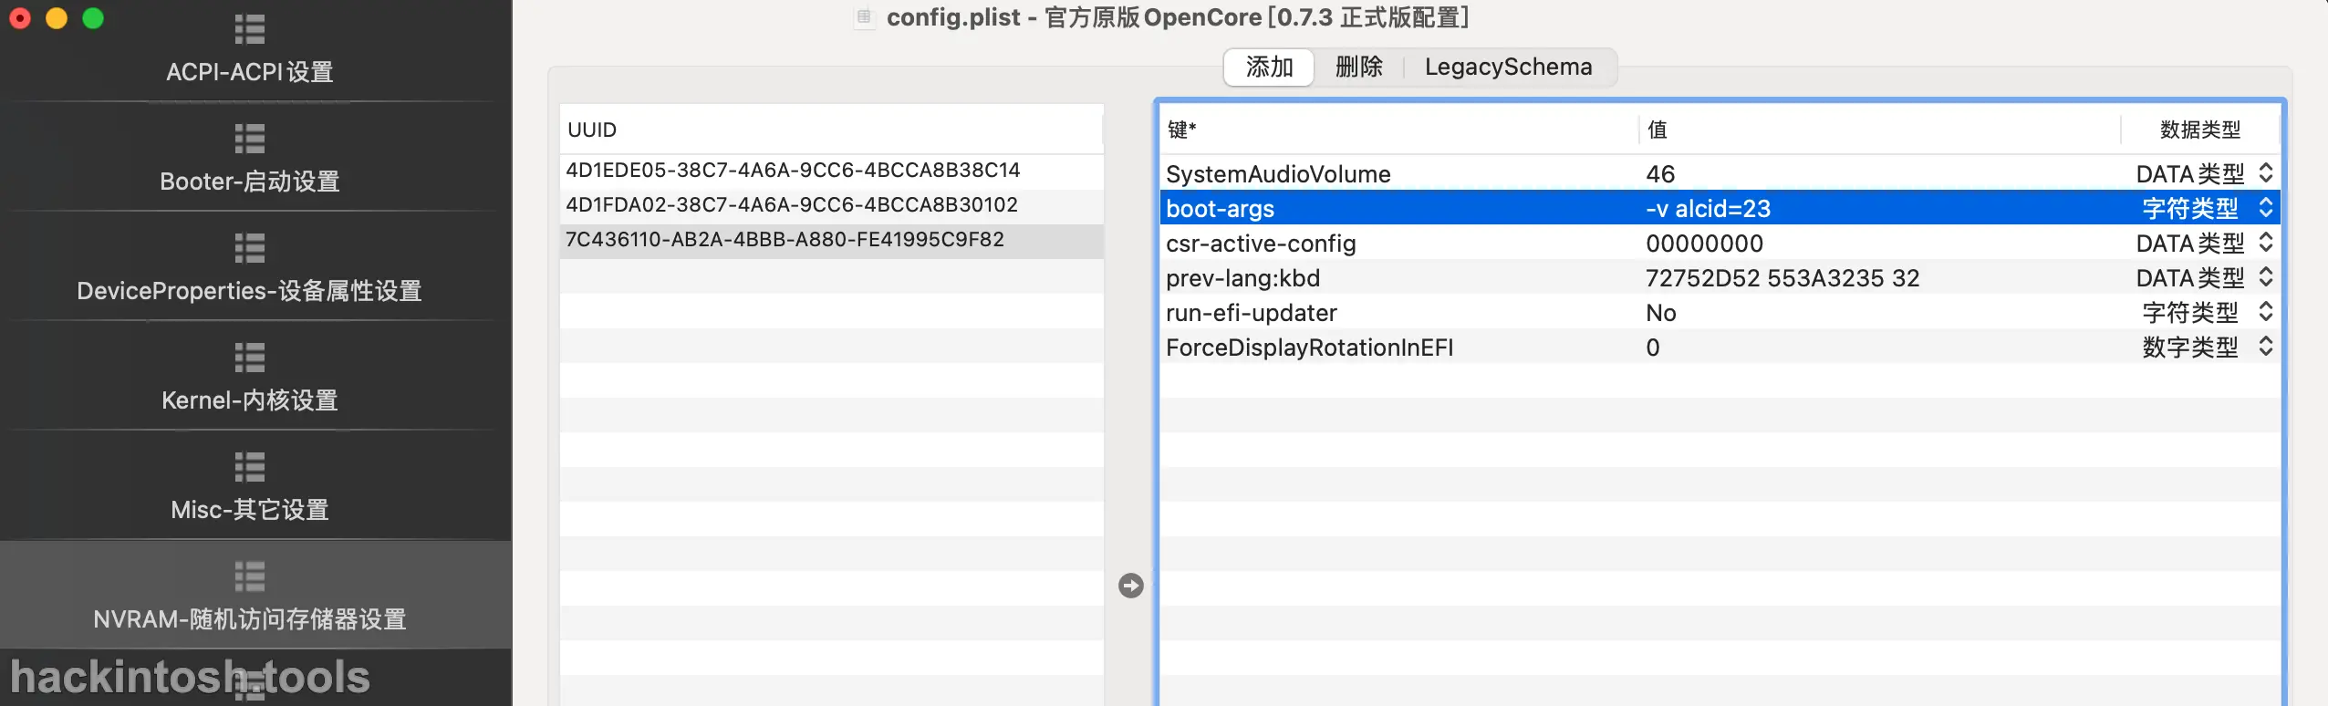Select the NVRAM-随机访问存储器设置 sidebar label
This screenshot has width=2328, height=706.
point(249,619)
